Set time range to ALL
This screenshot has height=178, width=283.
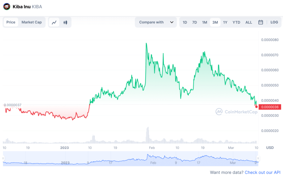click(248, 22)
